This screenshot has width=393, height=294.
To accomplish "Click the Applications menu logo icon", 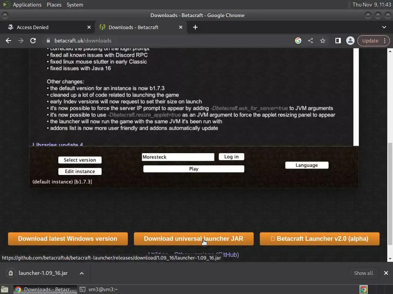I will click(6, 5).
